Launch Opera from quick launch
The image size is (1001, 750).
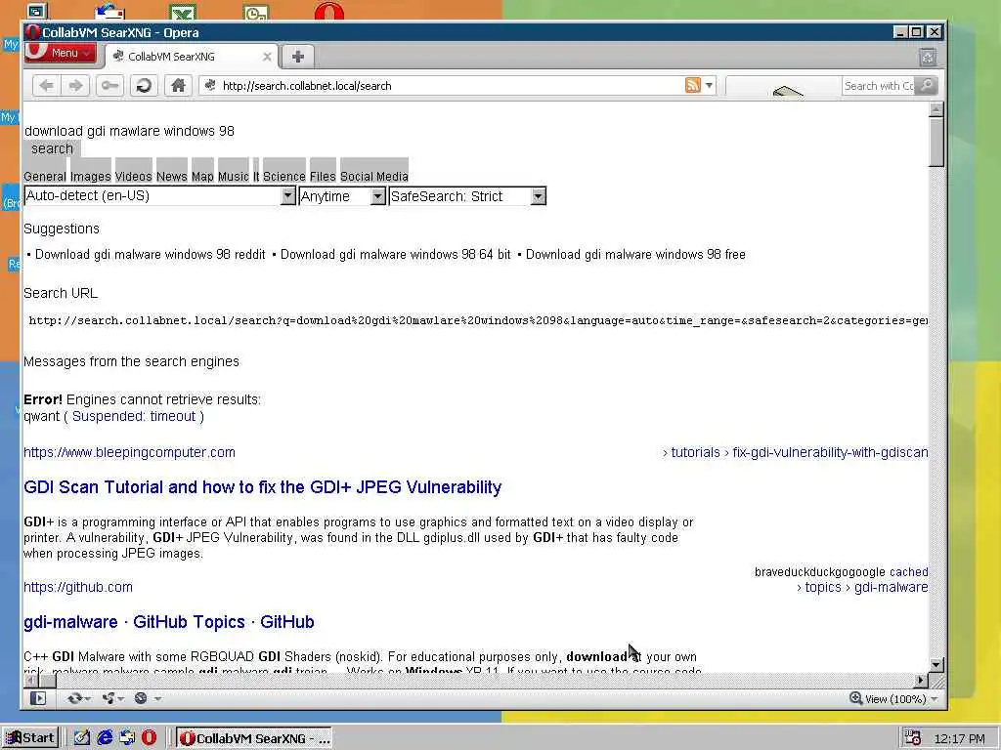149,738
